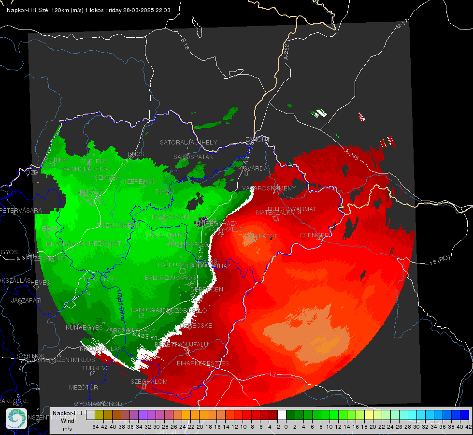This screenshot has height=435, width=473.
Task: Click the B18 road label
Action: coord(185,44)
